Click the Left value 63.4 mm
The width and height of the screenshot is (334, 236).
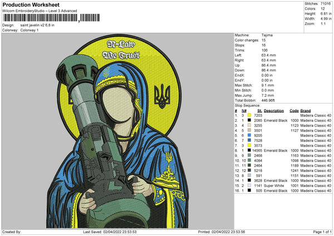click(269, 55)
